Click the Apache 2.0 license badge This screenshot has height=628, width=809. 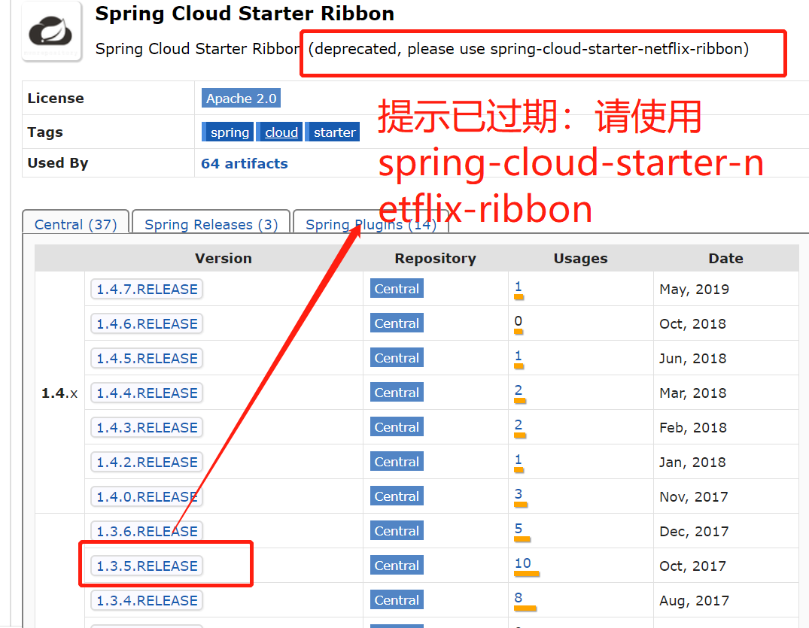pyautogui.click(x=241, y=98)
